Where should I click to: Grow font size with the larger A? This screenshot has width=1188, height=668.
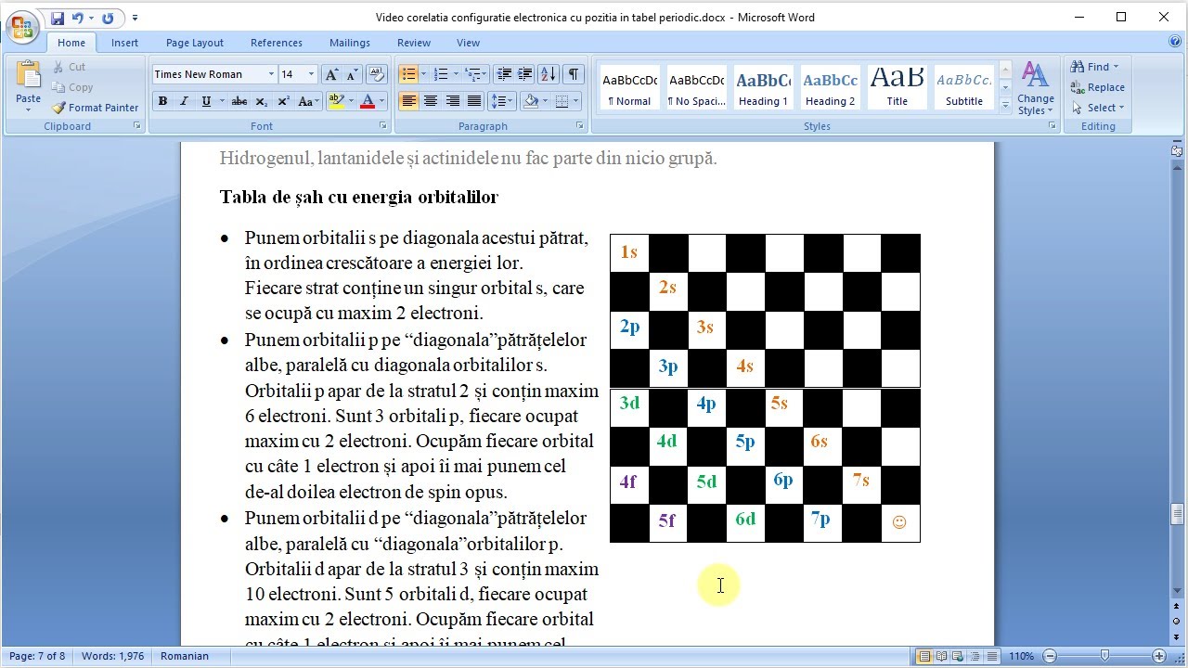click(x=331, y=74)
